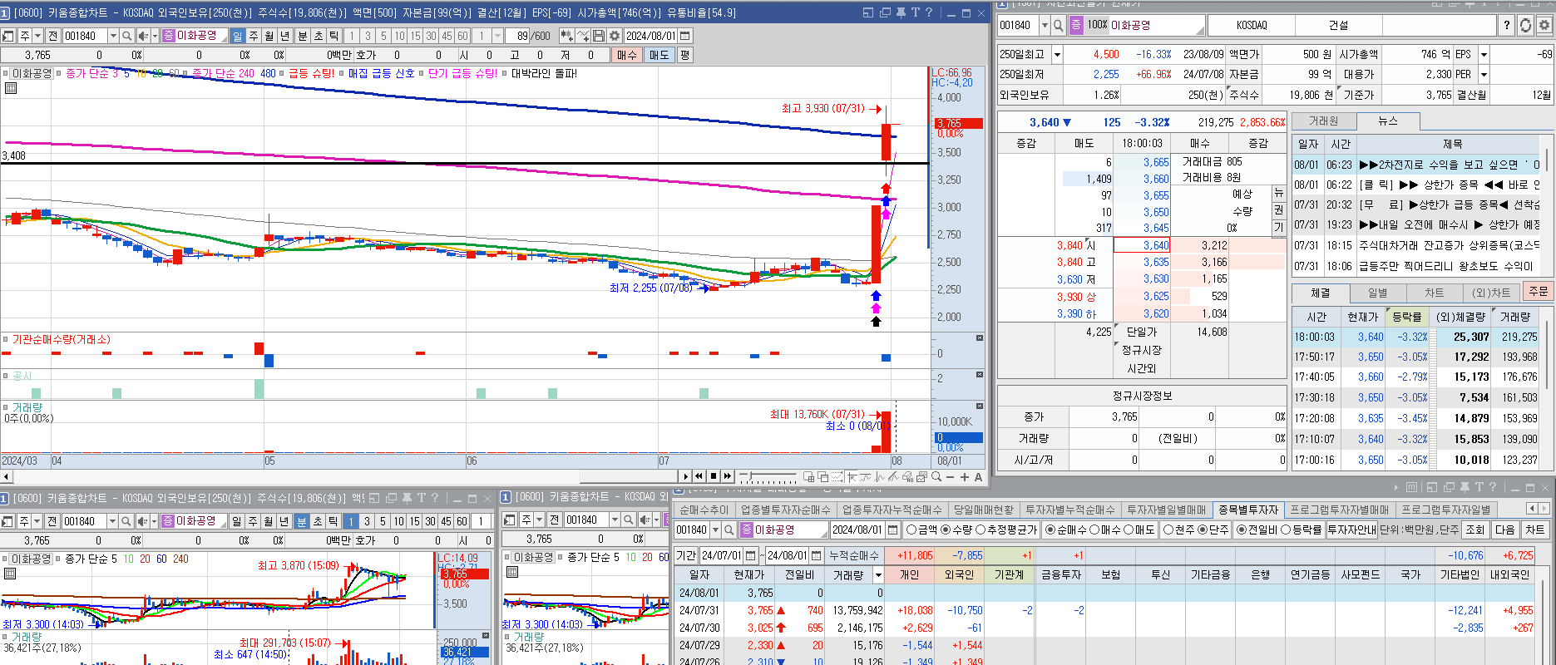
Task: Click the save chart floppy-disk icon
Action: (599, 36)
